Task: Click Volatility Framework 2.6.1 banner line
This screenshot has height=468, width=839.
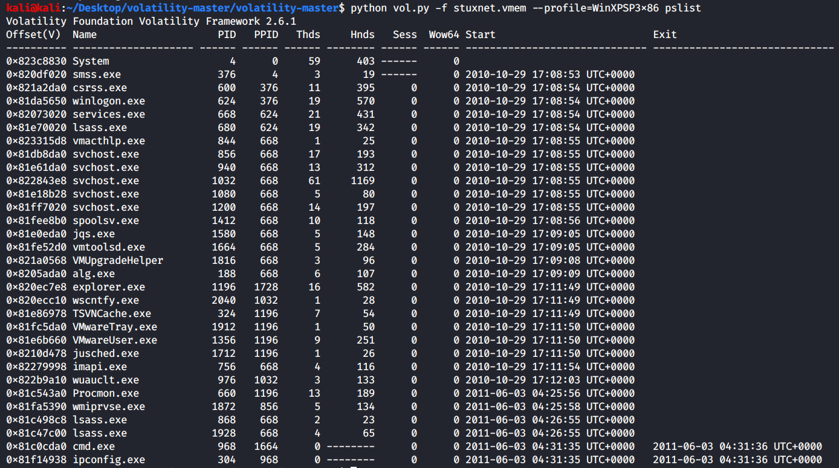Action: tap(151, 21)
